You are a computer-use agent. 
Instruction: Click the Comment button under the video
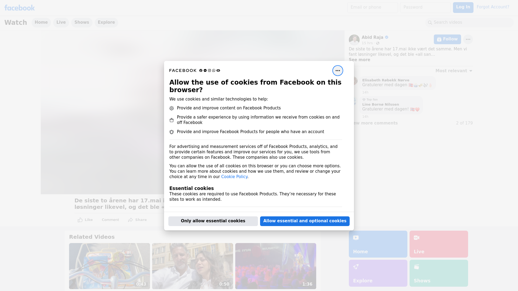tap(110, 220)
